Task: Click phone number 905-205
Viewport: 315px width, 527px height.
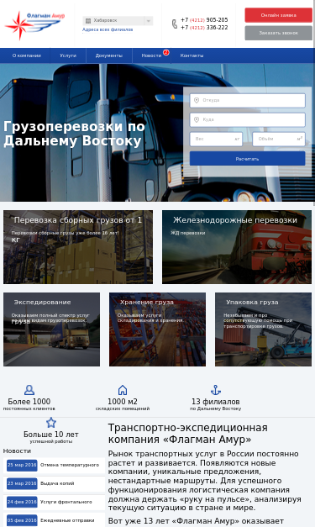Action: 204,20
